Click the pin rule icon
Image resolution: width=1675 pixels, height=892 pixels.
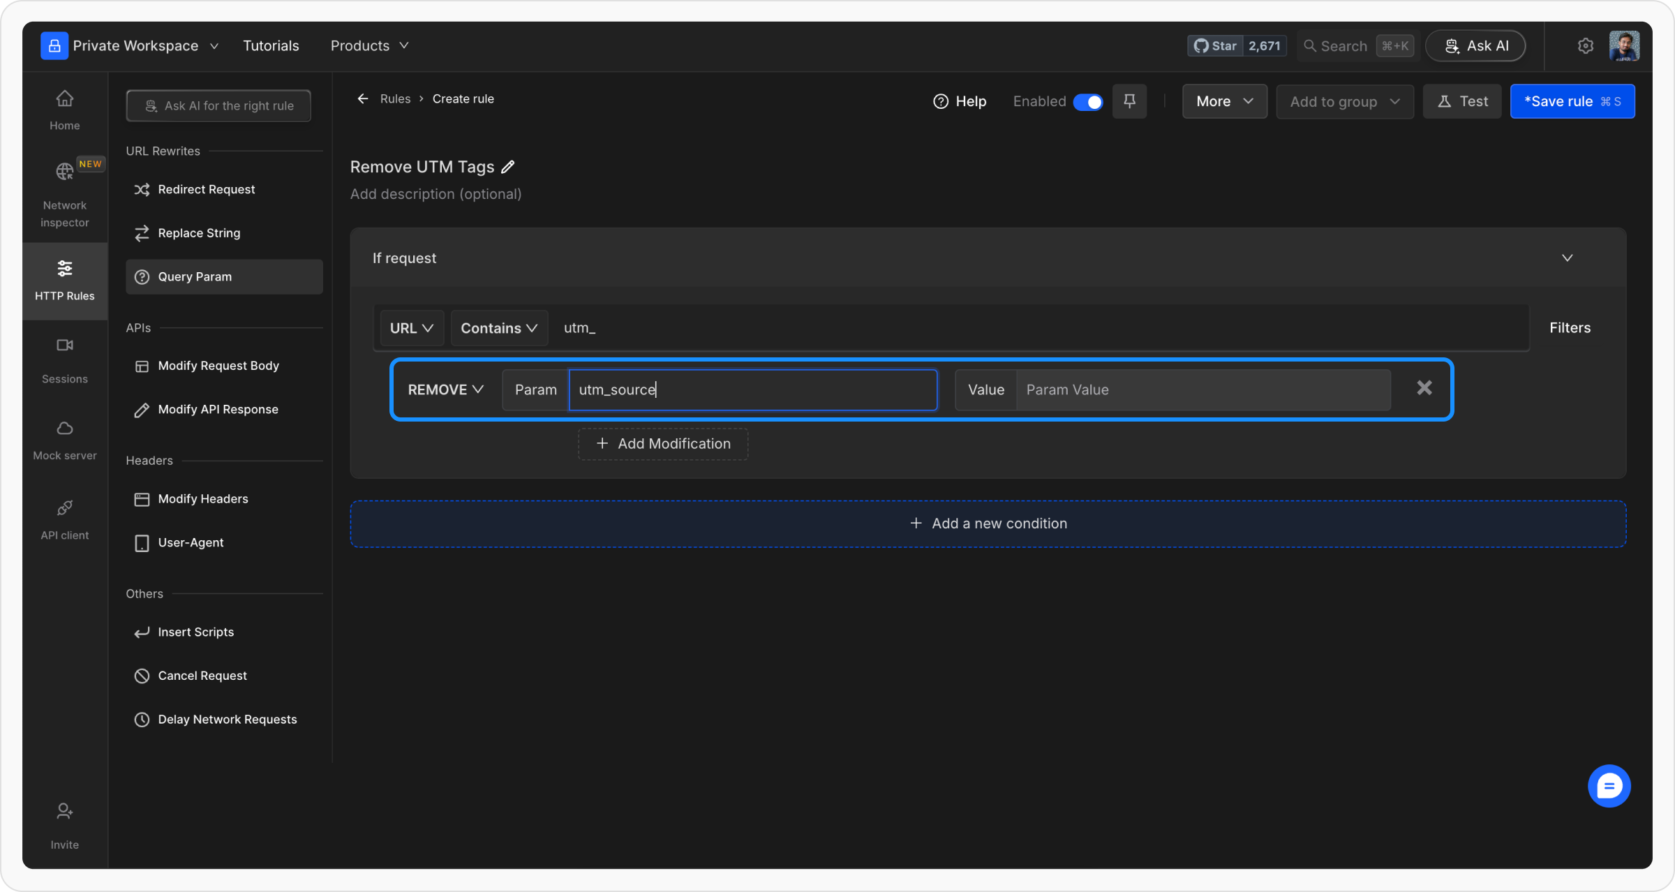(1129, 101)
